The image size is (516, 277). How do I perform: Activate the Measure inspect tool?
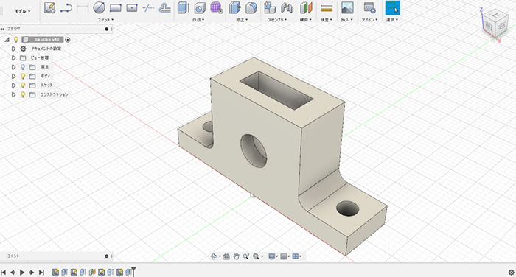[x=327, y=8]
